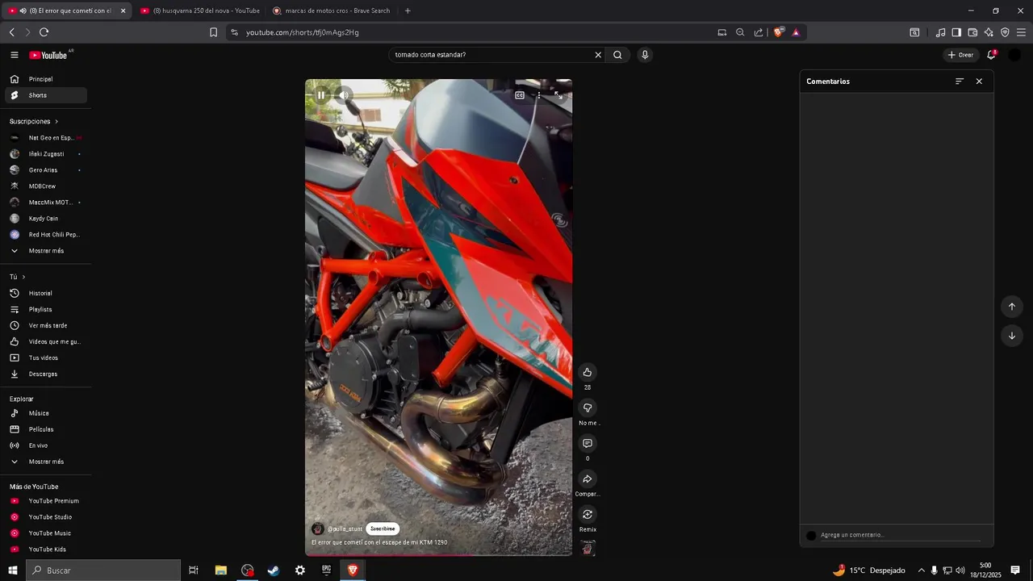Submit the YouTube search with magnifier

617,55
